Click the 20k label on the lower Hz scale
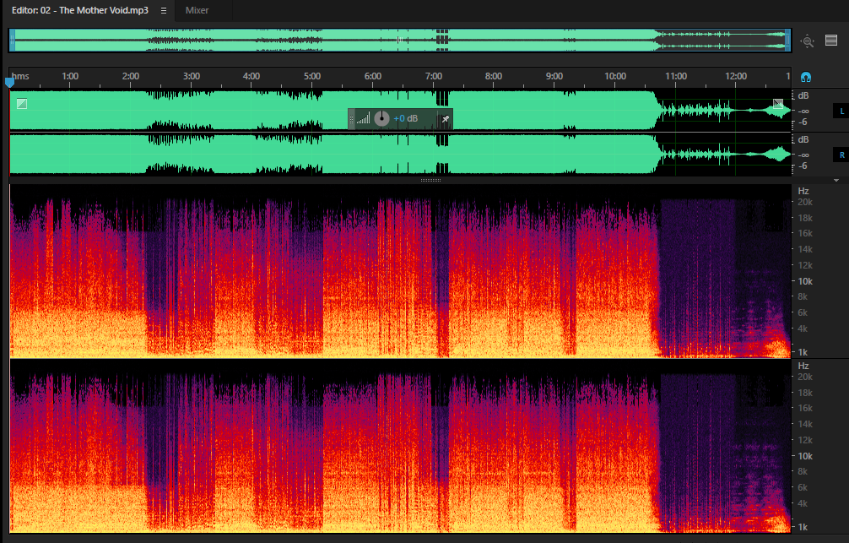This screenshot has width=849, height=543. pos(804,377)
